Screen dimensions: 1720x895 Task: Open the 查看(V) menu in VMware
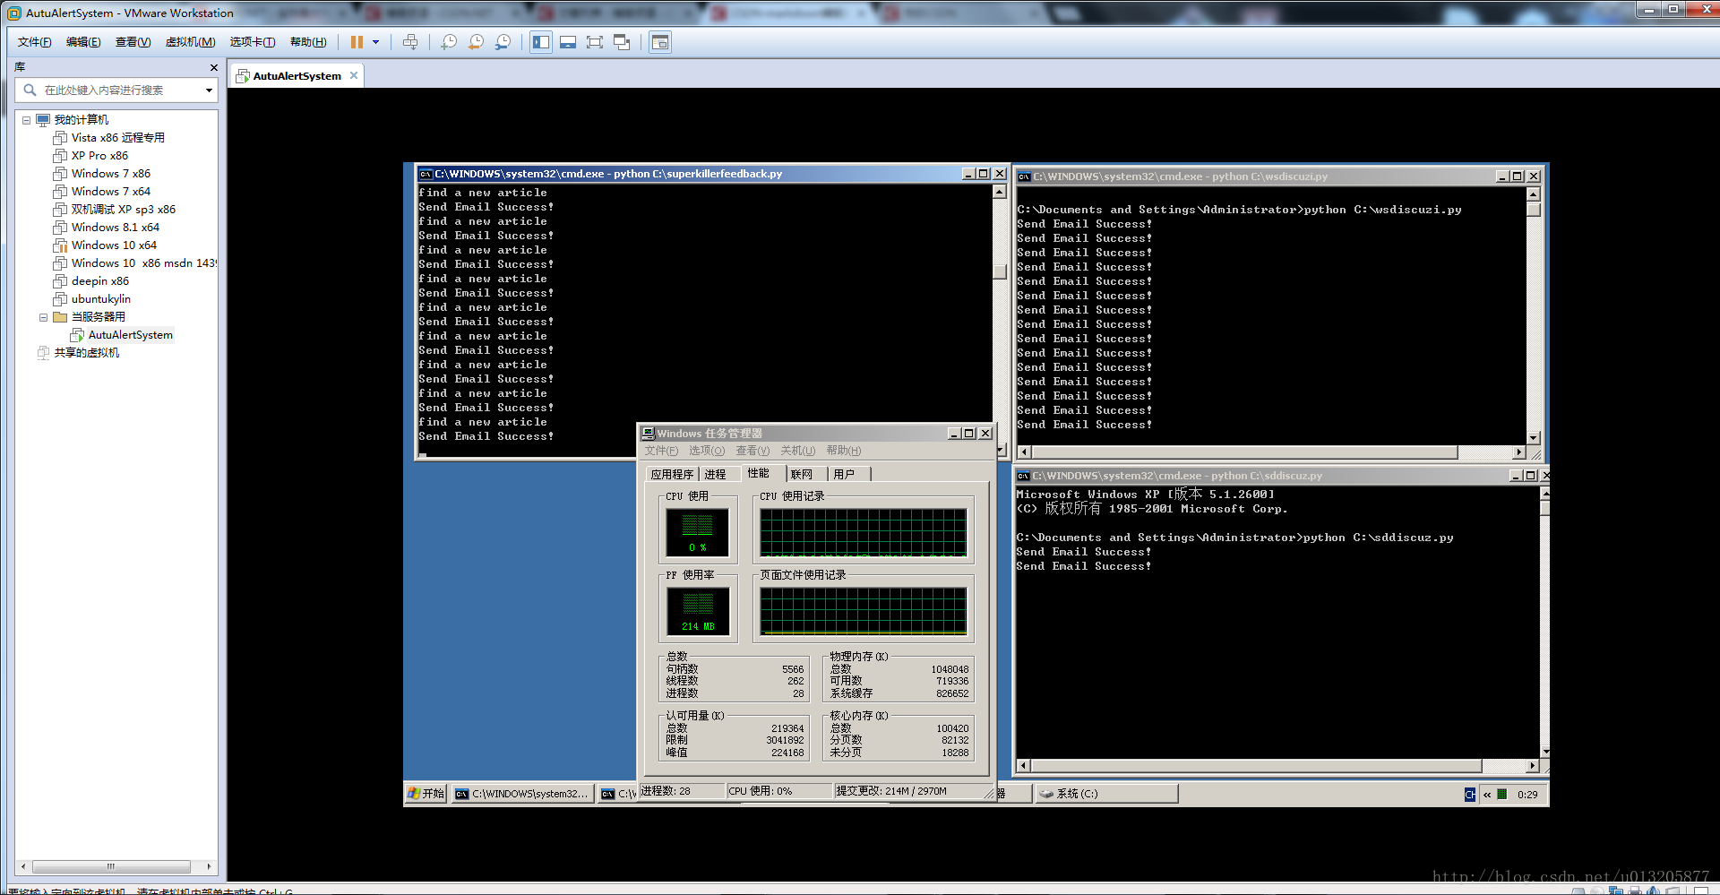coord(133,42)
